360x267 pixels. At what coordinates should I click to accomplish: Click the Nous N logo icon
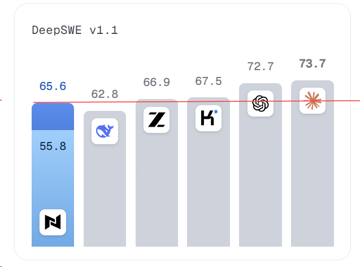point(53,222)
